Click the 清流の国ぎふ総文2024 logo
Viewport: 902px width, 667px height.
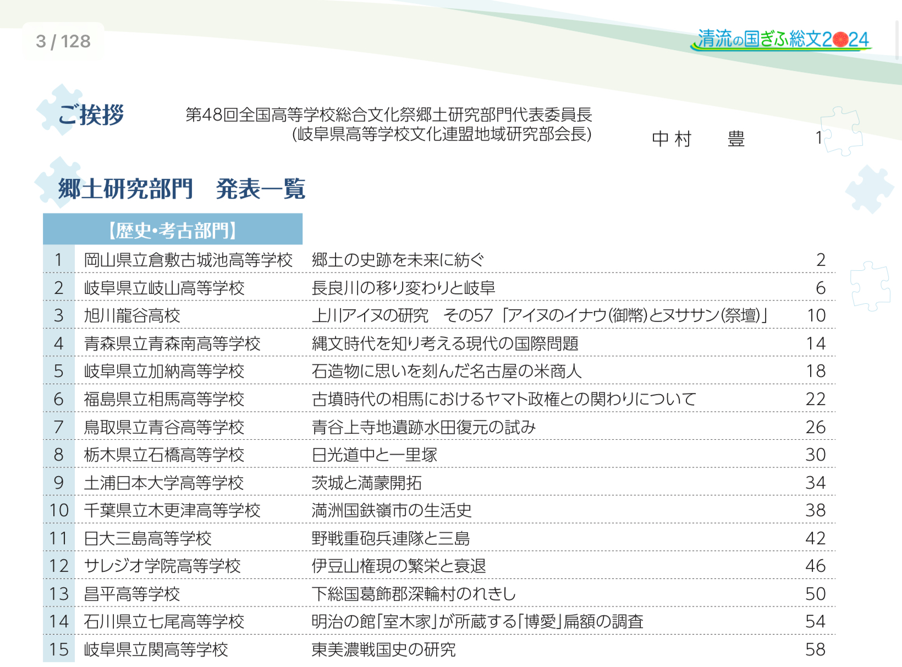pos(782,40)
